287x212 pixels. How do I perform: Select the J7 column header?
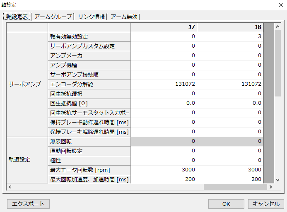coord(164,27)
